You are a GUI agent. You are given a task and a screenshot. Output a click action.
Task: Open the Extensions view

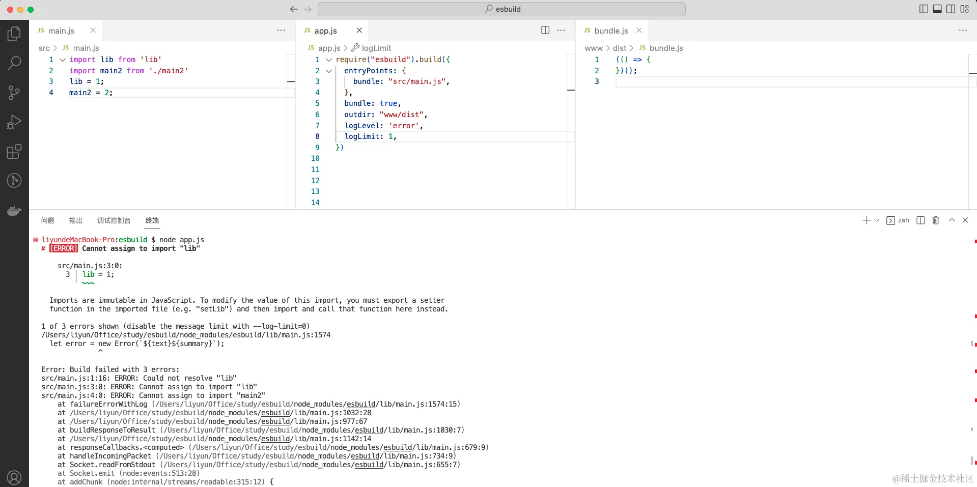click(x=14, y=152)
